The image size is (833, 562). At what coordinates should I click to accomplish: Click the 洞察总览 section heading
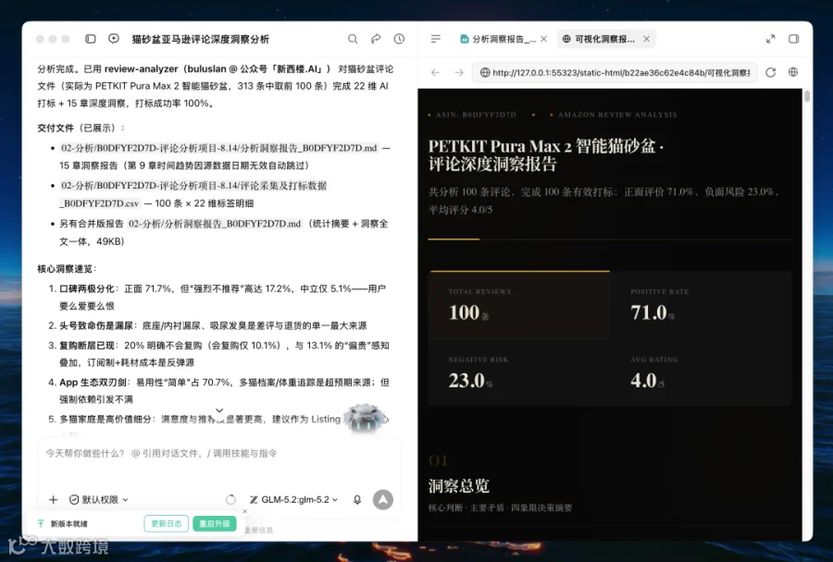tap(459, 485)
